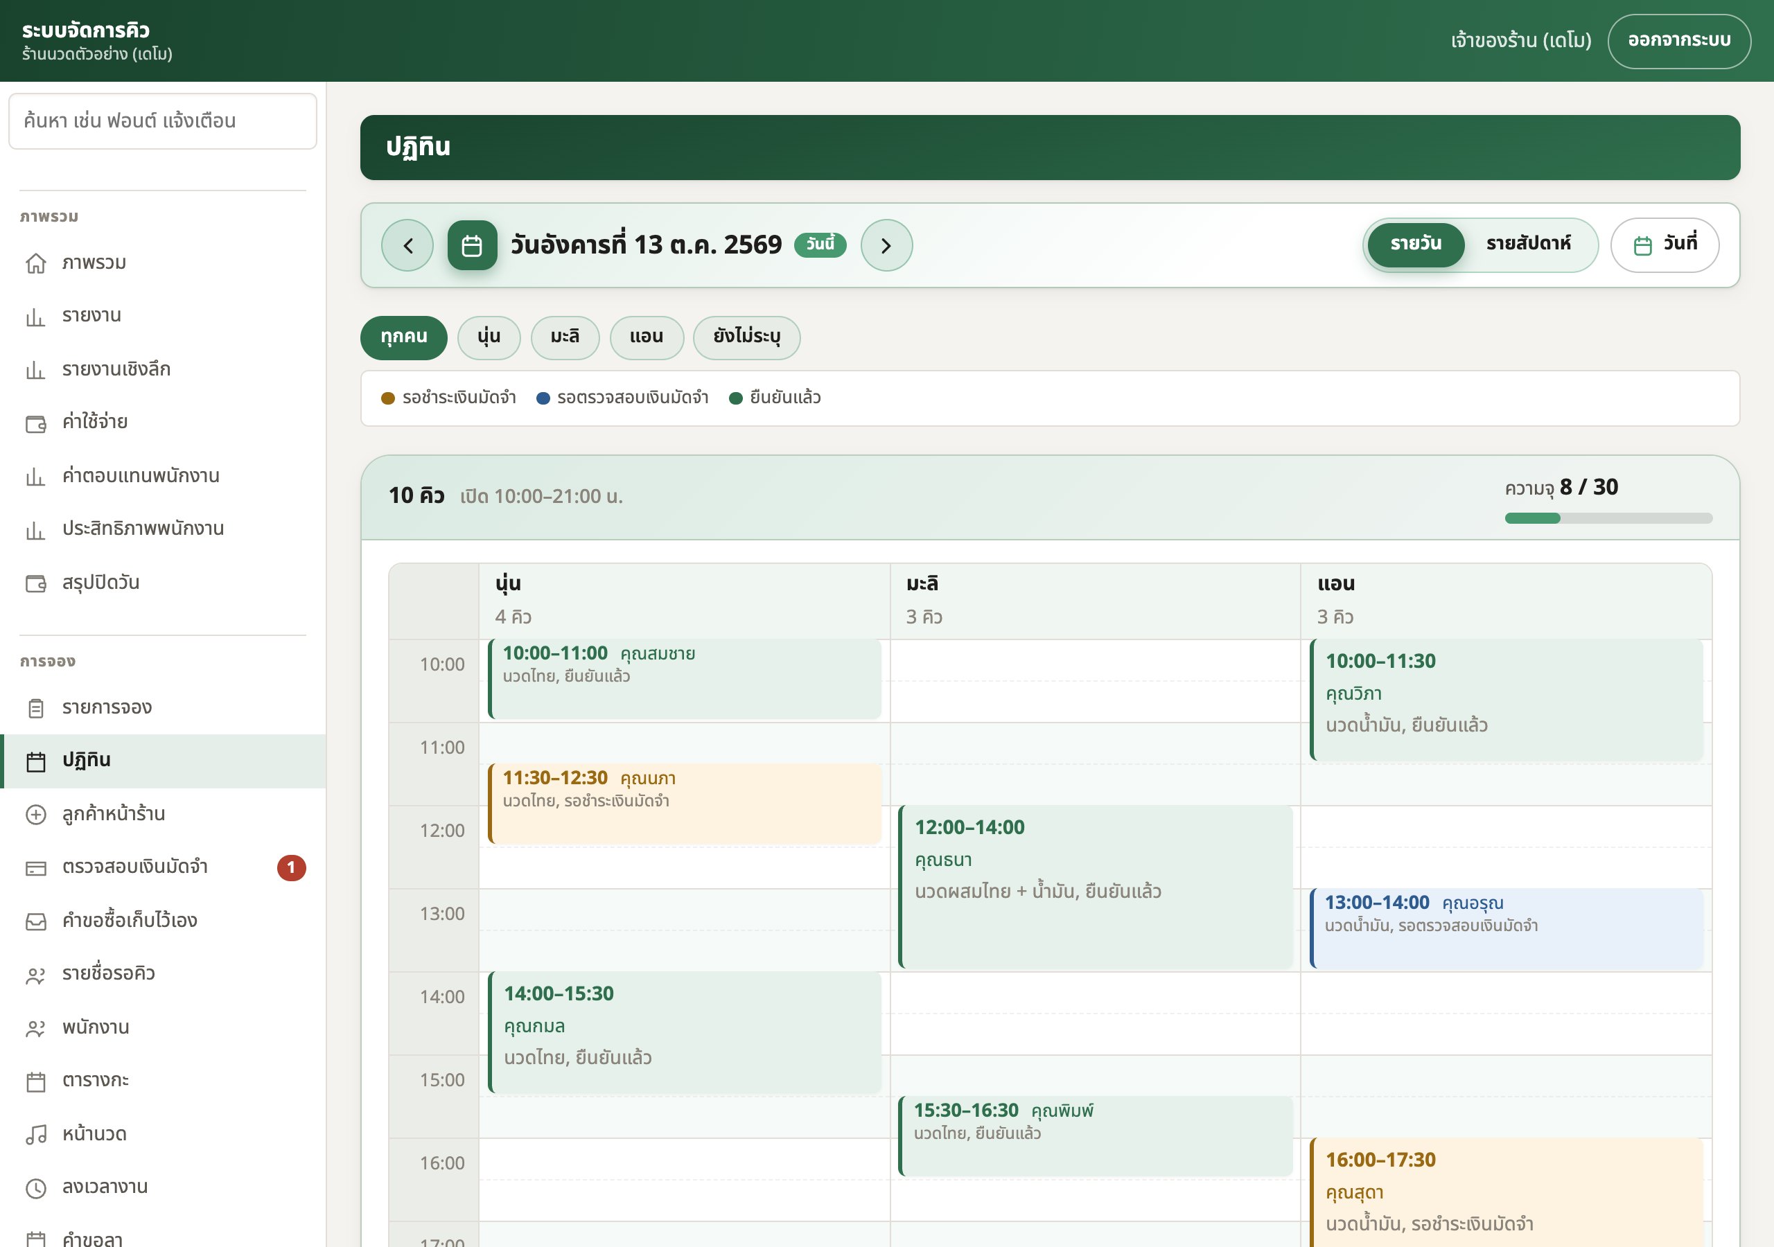Switch the view toggle to รายสัปดาห์
1774x1247 pixels.
[x=1528, y=245]
